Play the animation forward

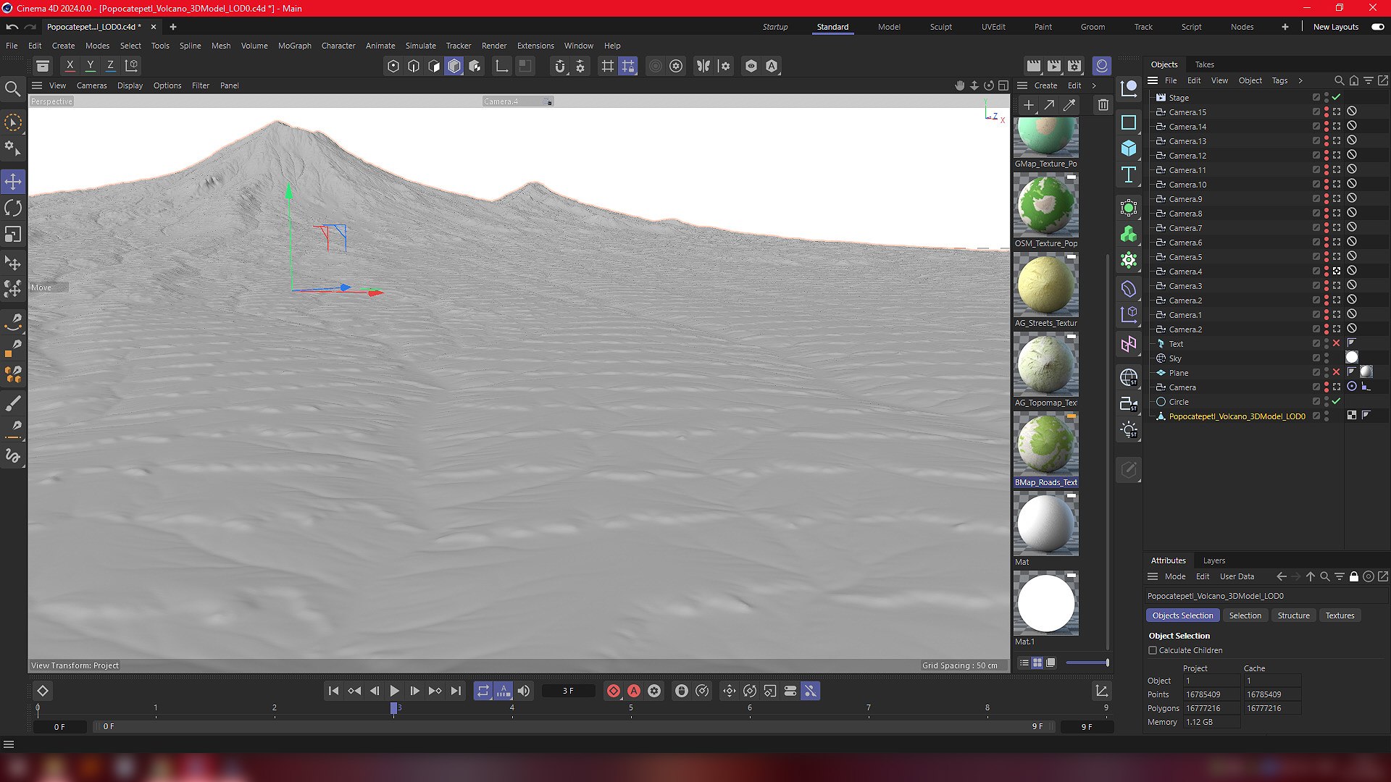pyautogui.click(x=395, y=691)
